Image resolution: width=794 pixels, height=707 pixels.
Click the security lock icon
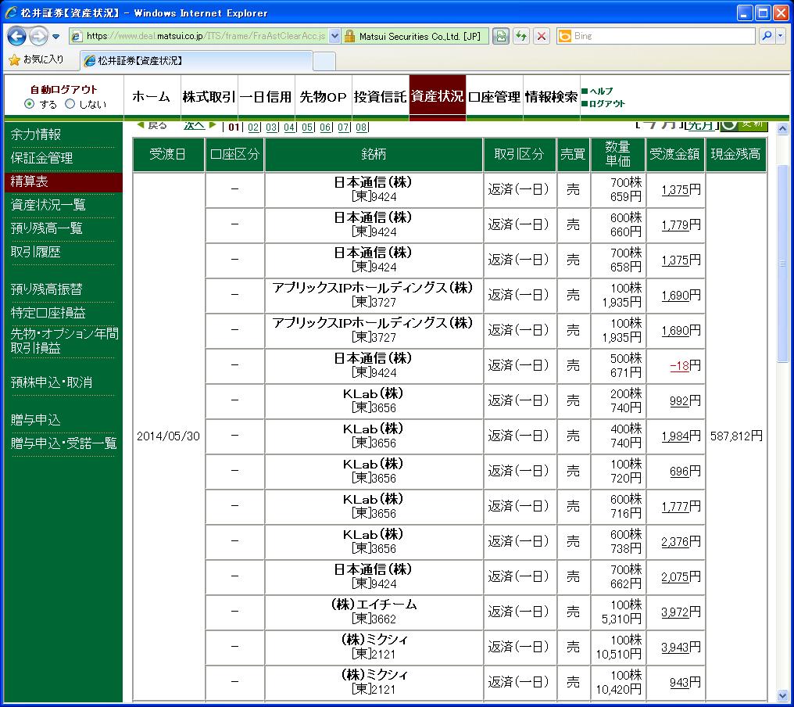(349, 36)
